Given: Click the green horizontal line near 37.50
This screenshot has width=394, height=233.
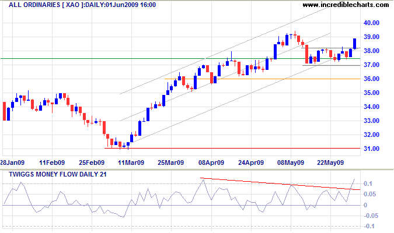Looking at the screenshot, I should [x=180, y=58].
